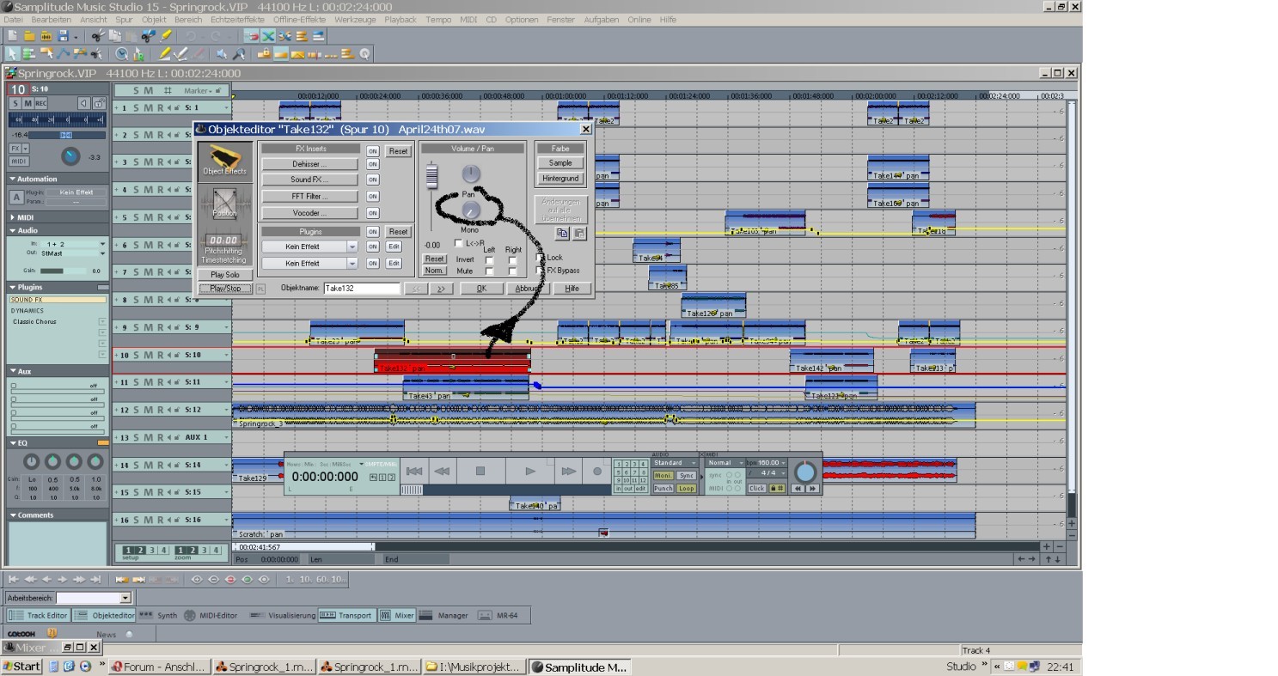This screenshot has height=676, width=1278.
Task: Switch to Mixer view tab
Action: [397, 615]
